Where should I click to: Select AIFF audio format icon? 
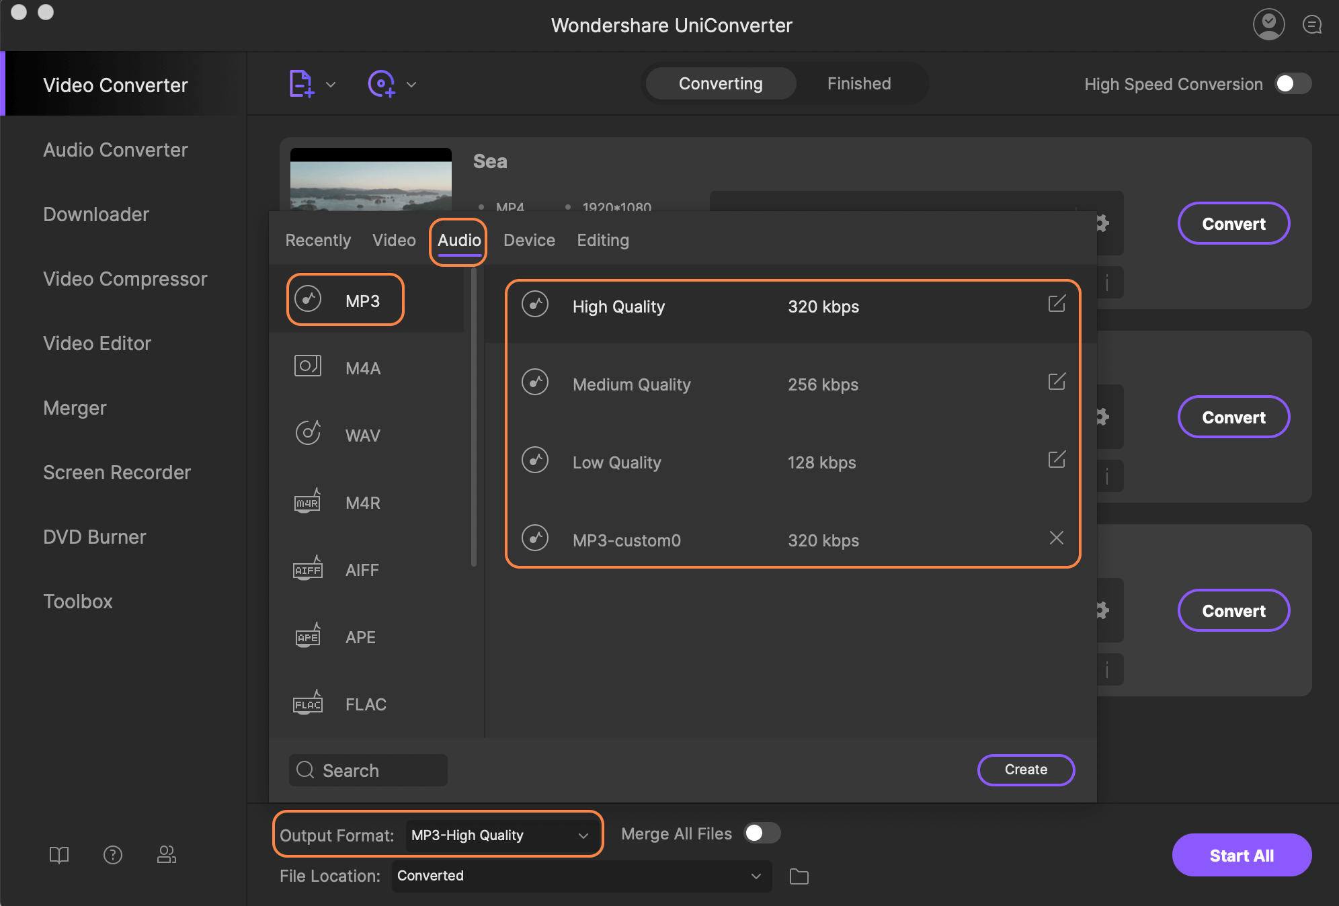pyautogui.click(x=309, y=569)
